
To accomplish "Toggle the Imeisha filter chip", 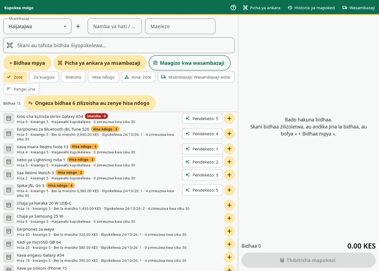I will pos(73,77).
